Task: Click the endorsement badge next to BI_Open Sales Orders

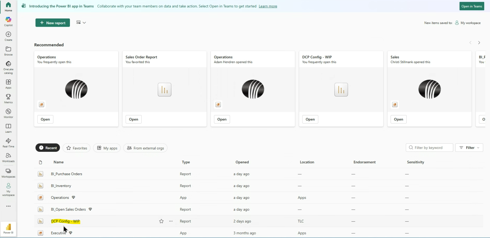Action: point(90,209)
